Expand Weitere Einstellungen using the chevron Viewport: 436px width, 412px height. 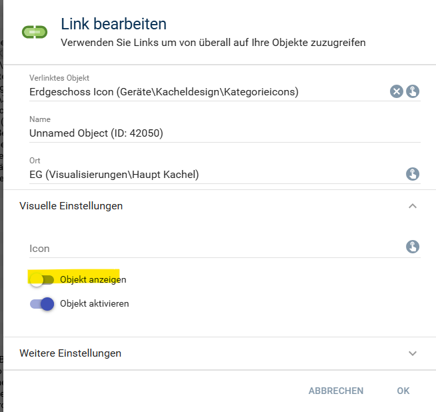pos(413,353)
